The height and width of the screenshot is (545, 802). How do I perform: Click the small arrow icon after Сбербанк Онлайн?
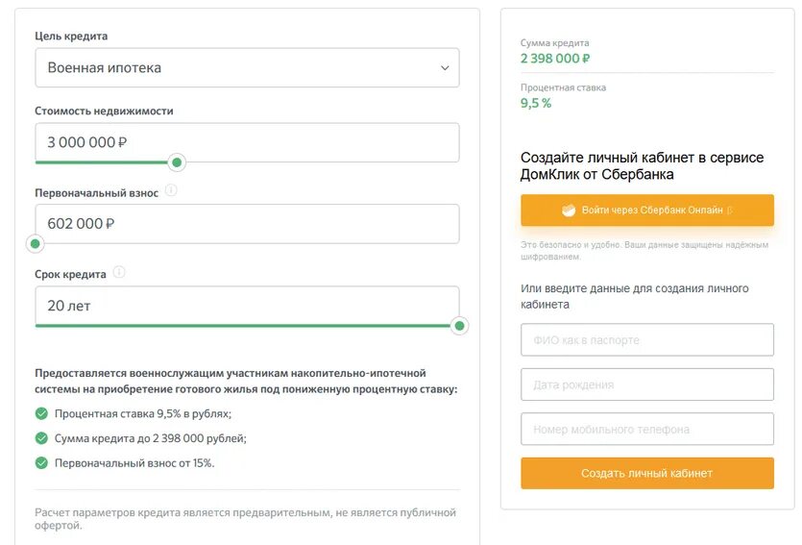click(x=730, y=210)
